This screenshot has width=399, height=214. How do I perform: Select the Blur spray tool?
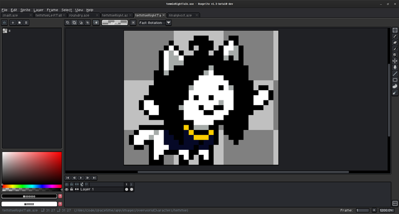point(395,93)
